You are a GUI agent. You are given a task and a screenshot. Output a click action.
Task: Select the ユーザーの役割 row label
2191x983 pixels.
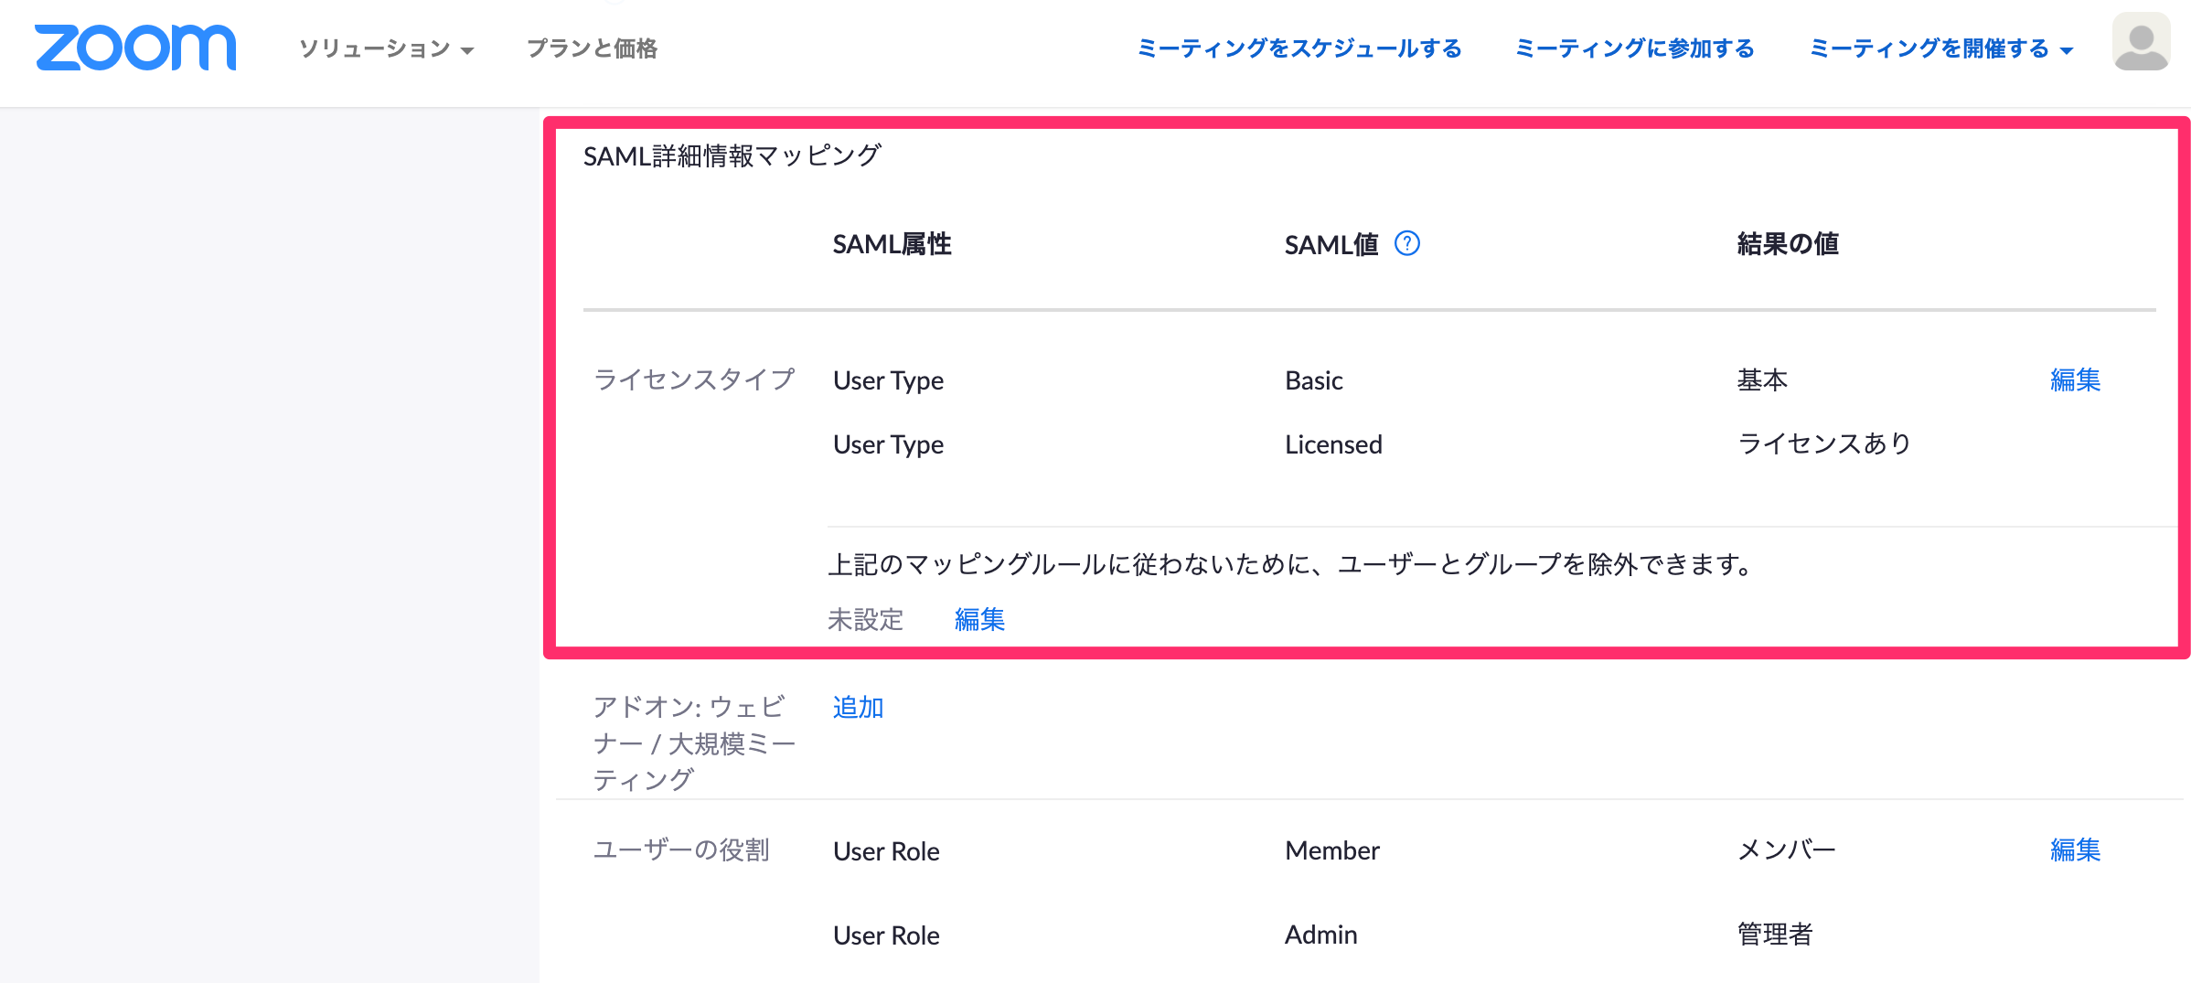tap(681, 849)
